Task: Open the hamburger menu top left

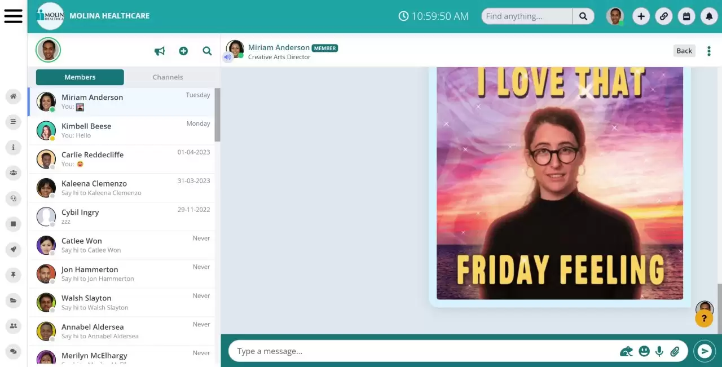Action: pos(14,16)
